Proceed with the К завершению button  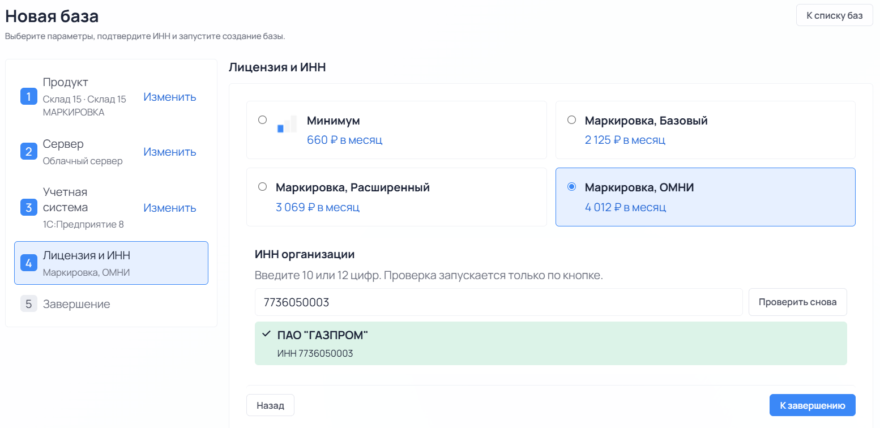click(813, 405)
